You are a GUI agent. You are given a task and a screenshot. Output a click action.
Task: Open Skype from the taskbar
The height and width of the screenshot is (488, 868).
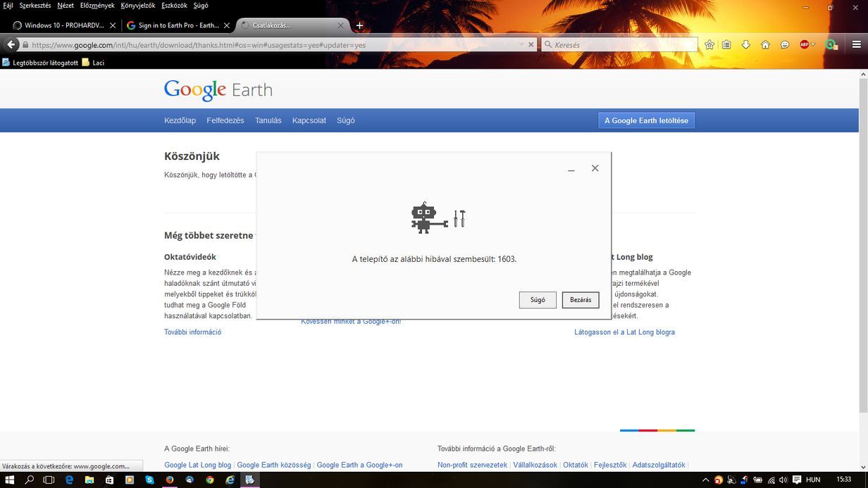pyautogui.click(x=149, y=480)
